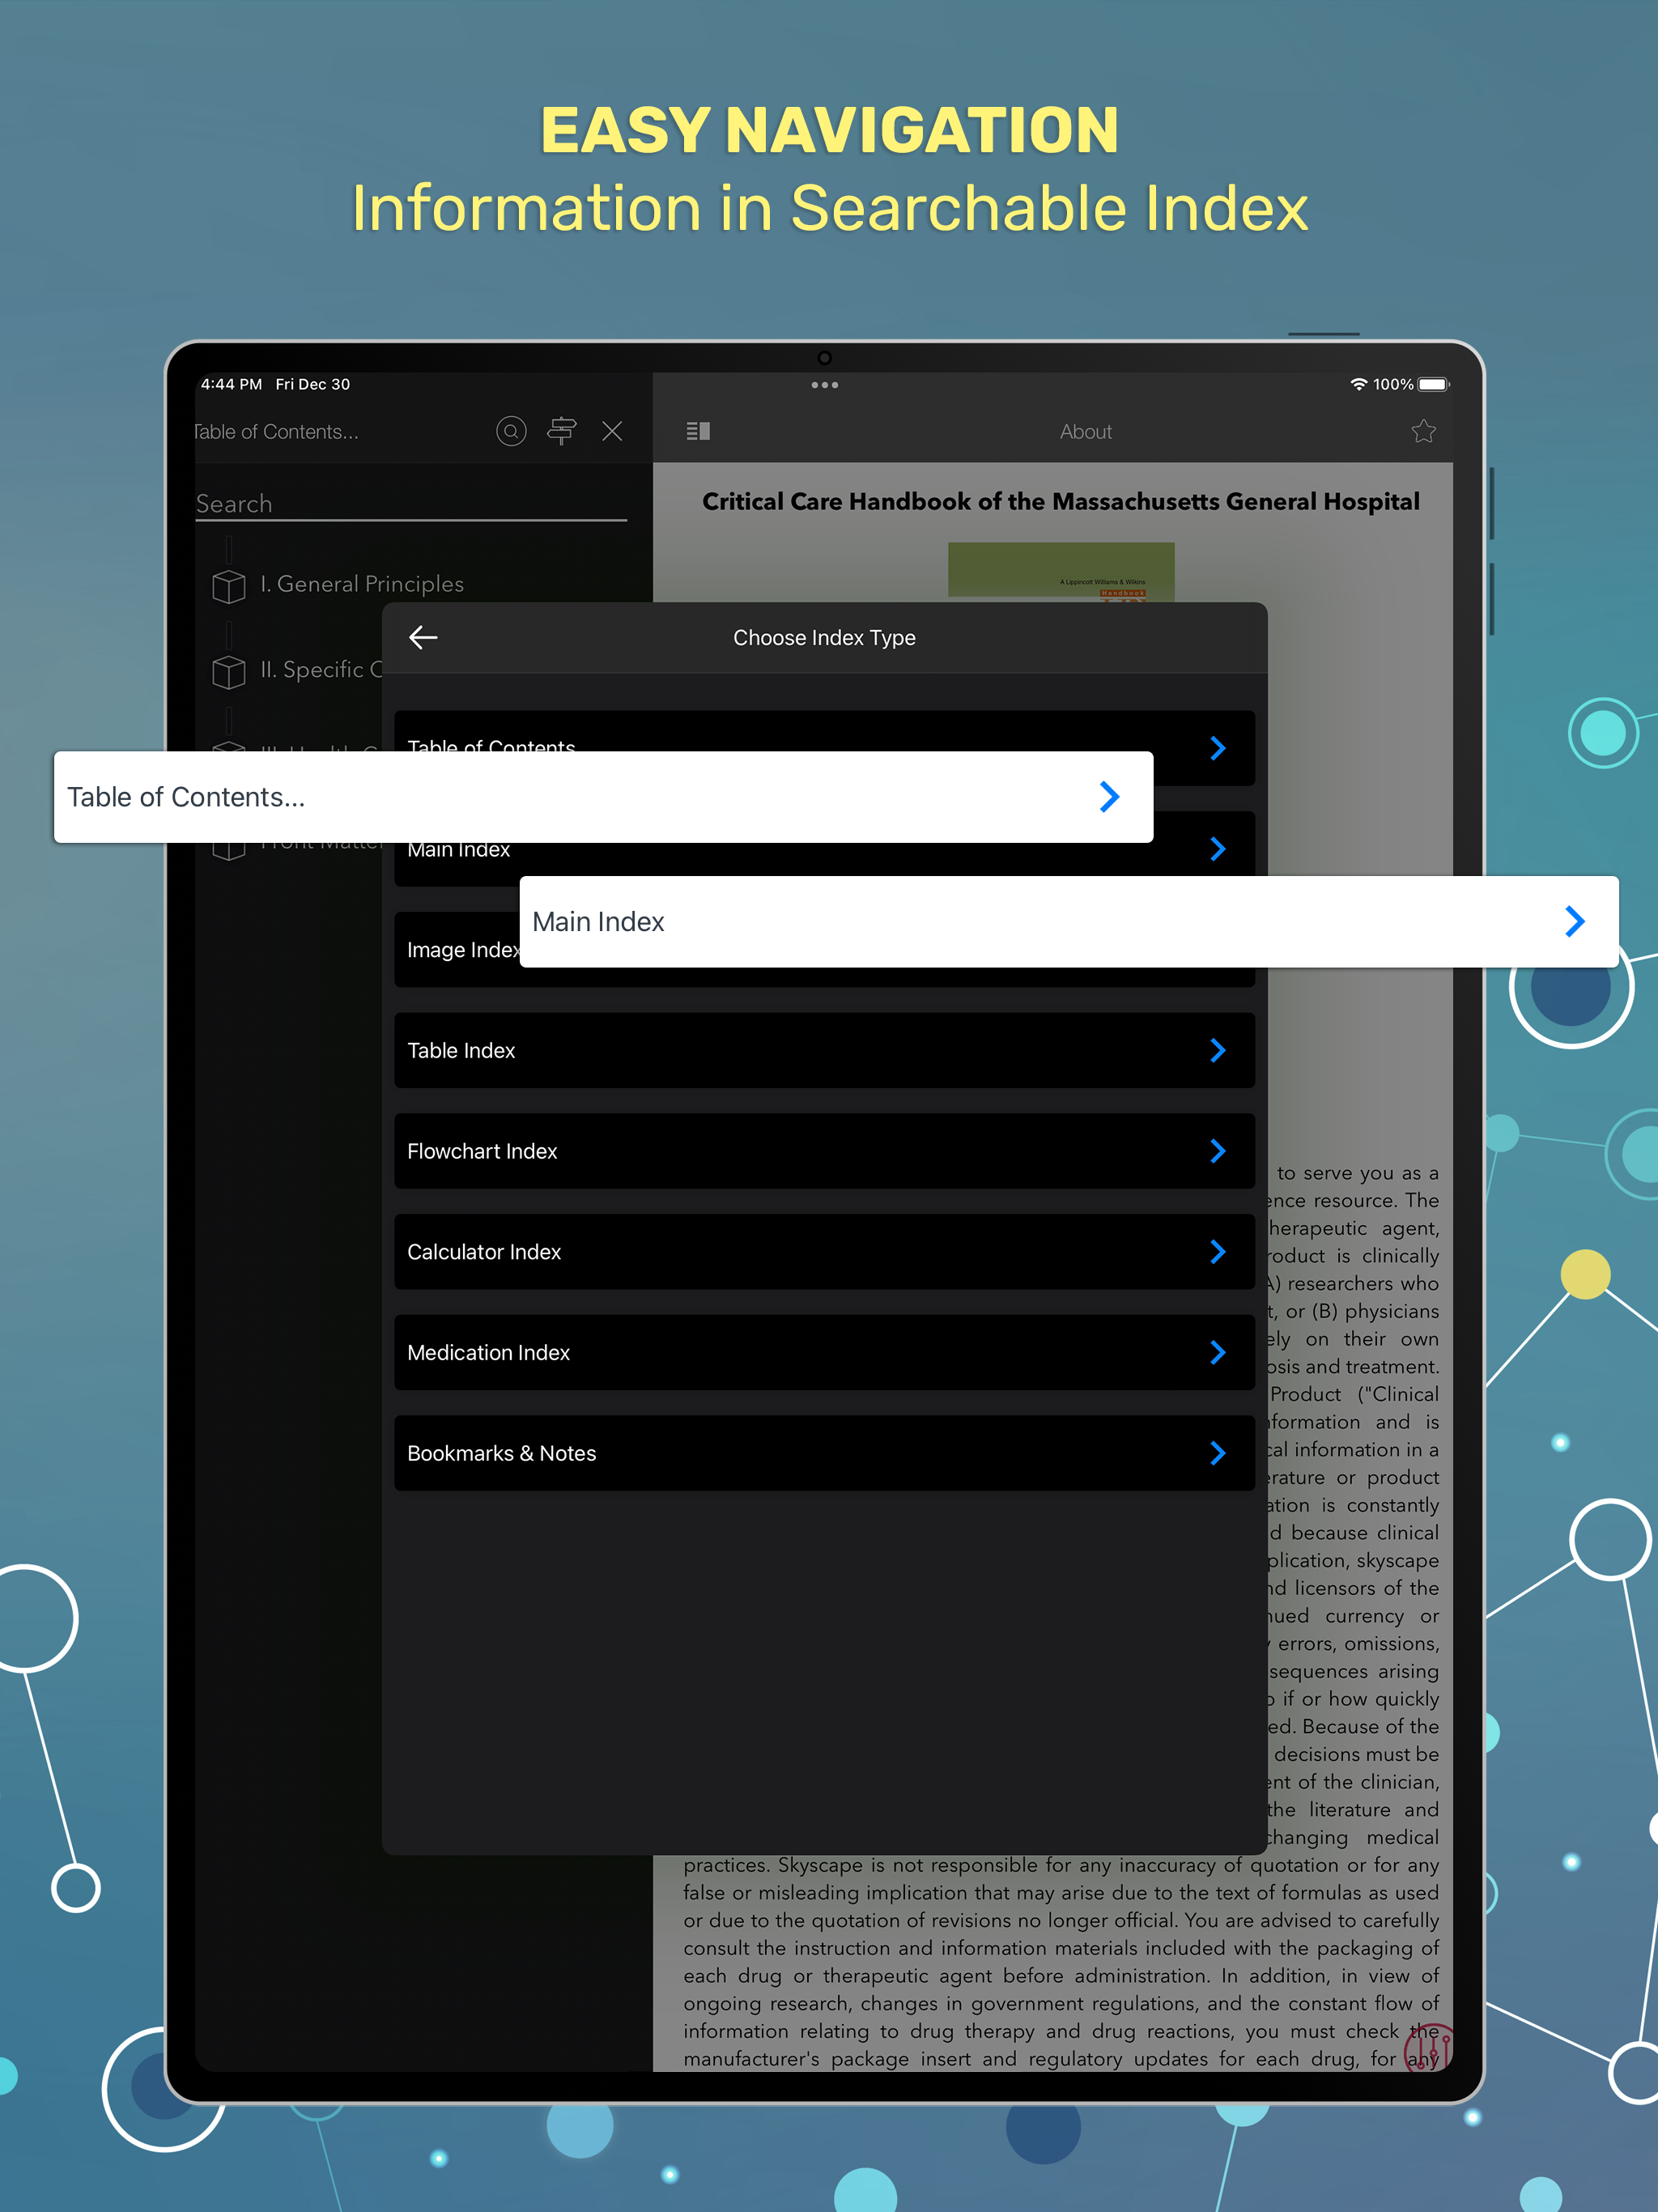The image size is (1658, 2212).
Task: Tap the Fri Dec 30 date in status bar
Action: coord(312,384)
